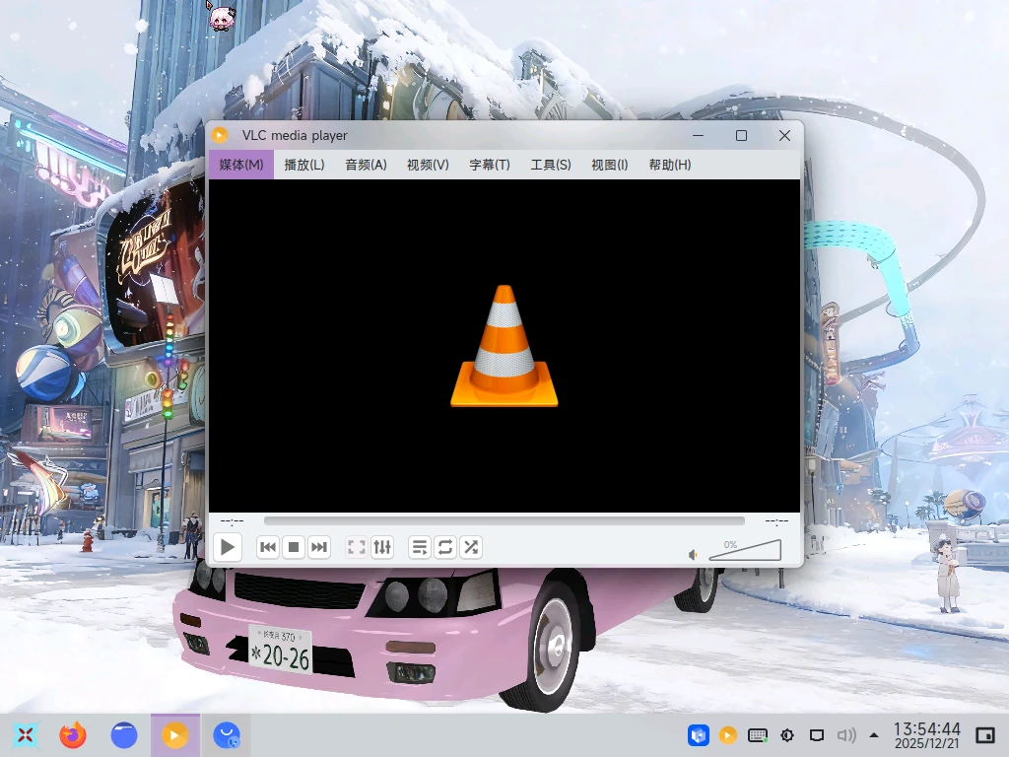Click remaining time label right of seek bar
This screenshot has width=1009, height=757.
(x=776, y=520)
